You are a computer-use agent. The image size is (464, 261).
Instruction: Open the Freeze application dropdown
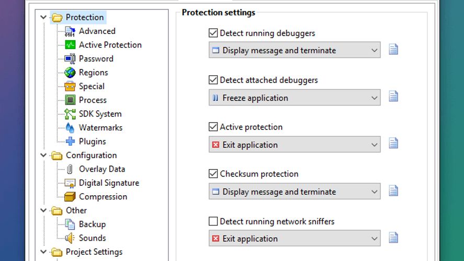[x=294, y=98]
